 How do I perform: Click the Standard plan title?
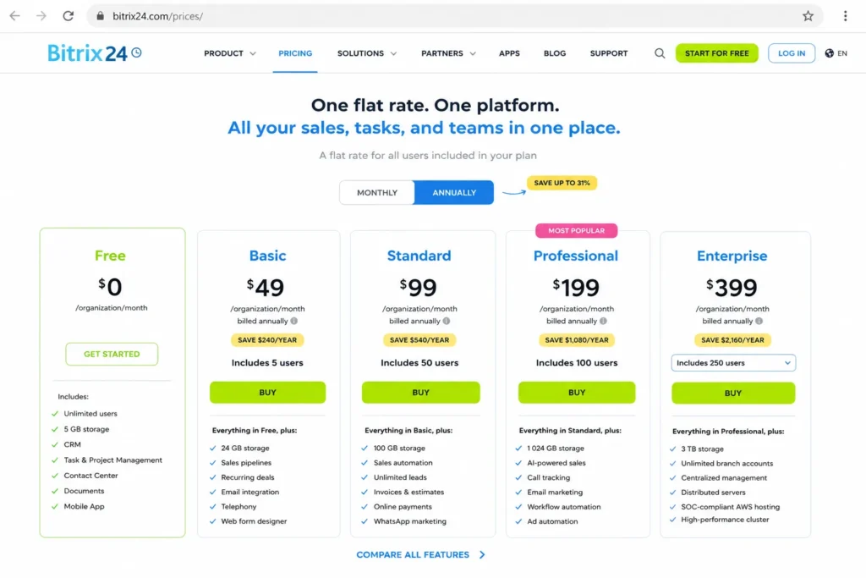(419, 256)
